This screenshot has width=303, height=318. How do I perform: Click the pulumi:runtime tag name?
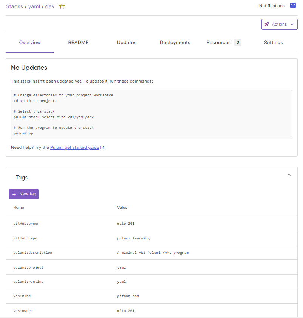tap(28, 282)
